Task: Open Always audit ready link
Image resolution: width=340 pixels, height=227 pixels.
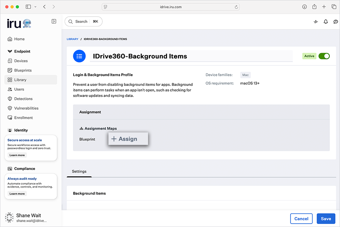Action: (x=22, y=179)
